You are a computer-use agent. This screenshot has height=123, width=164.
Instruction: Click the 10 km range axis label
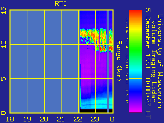pos(3,44)
